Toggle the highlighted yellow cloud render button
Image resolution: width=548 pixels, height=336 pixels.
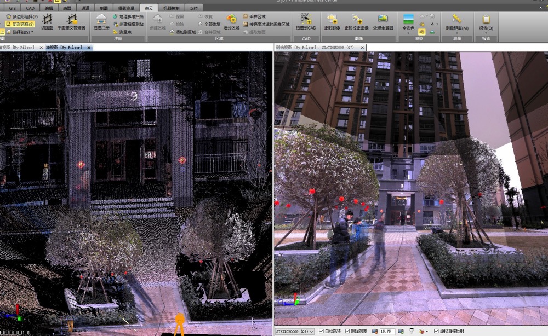click(422, 32)
